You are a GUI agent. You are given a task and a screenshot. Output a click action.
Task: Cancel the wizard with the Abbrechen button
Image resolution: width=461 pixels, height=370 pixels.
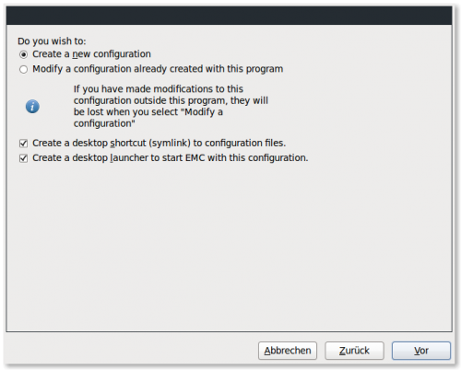pos(288,351)
